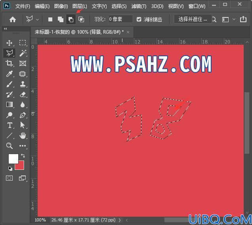Viewport: 252px width, 225px height.
Task: Select the Eyedropper tool
Action: 9,74
